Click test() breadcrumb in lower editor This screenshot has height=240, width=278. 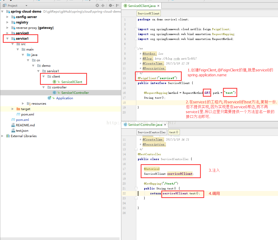coord(174,132)
